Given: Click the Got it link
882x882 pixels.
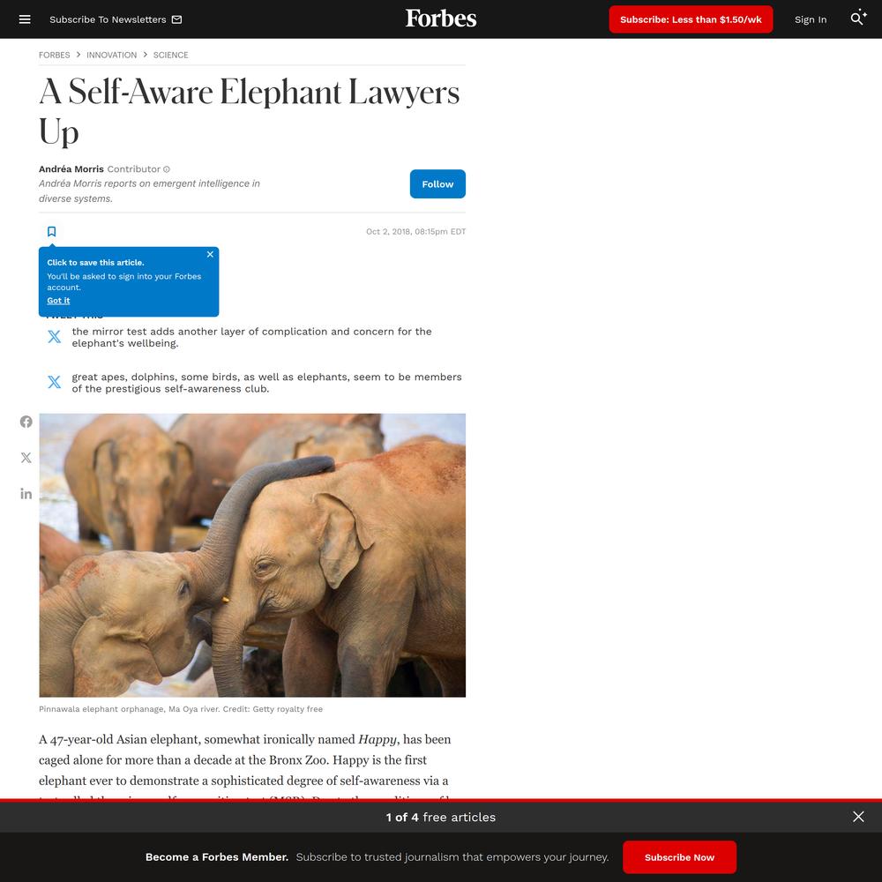Looking at the screenshot, I should (x=58, y=301).
